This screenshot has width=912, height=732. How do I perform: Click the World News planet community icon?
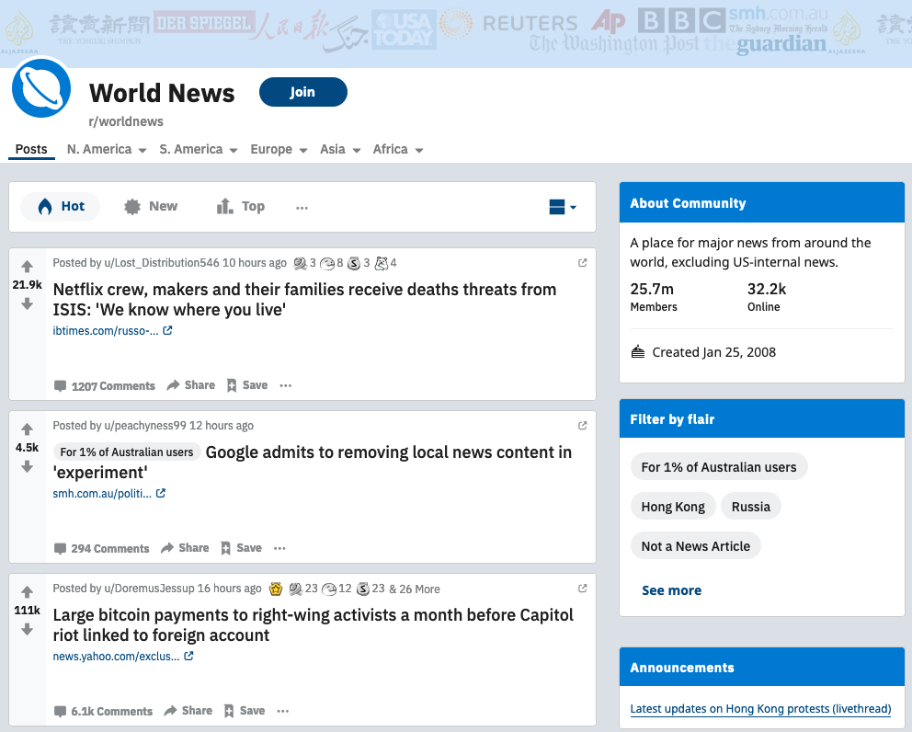click(x=41, y=88)
